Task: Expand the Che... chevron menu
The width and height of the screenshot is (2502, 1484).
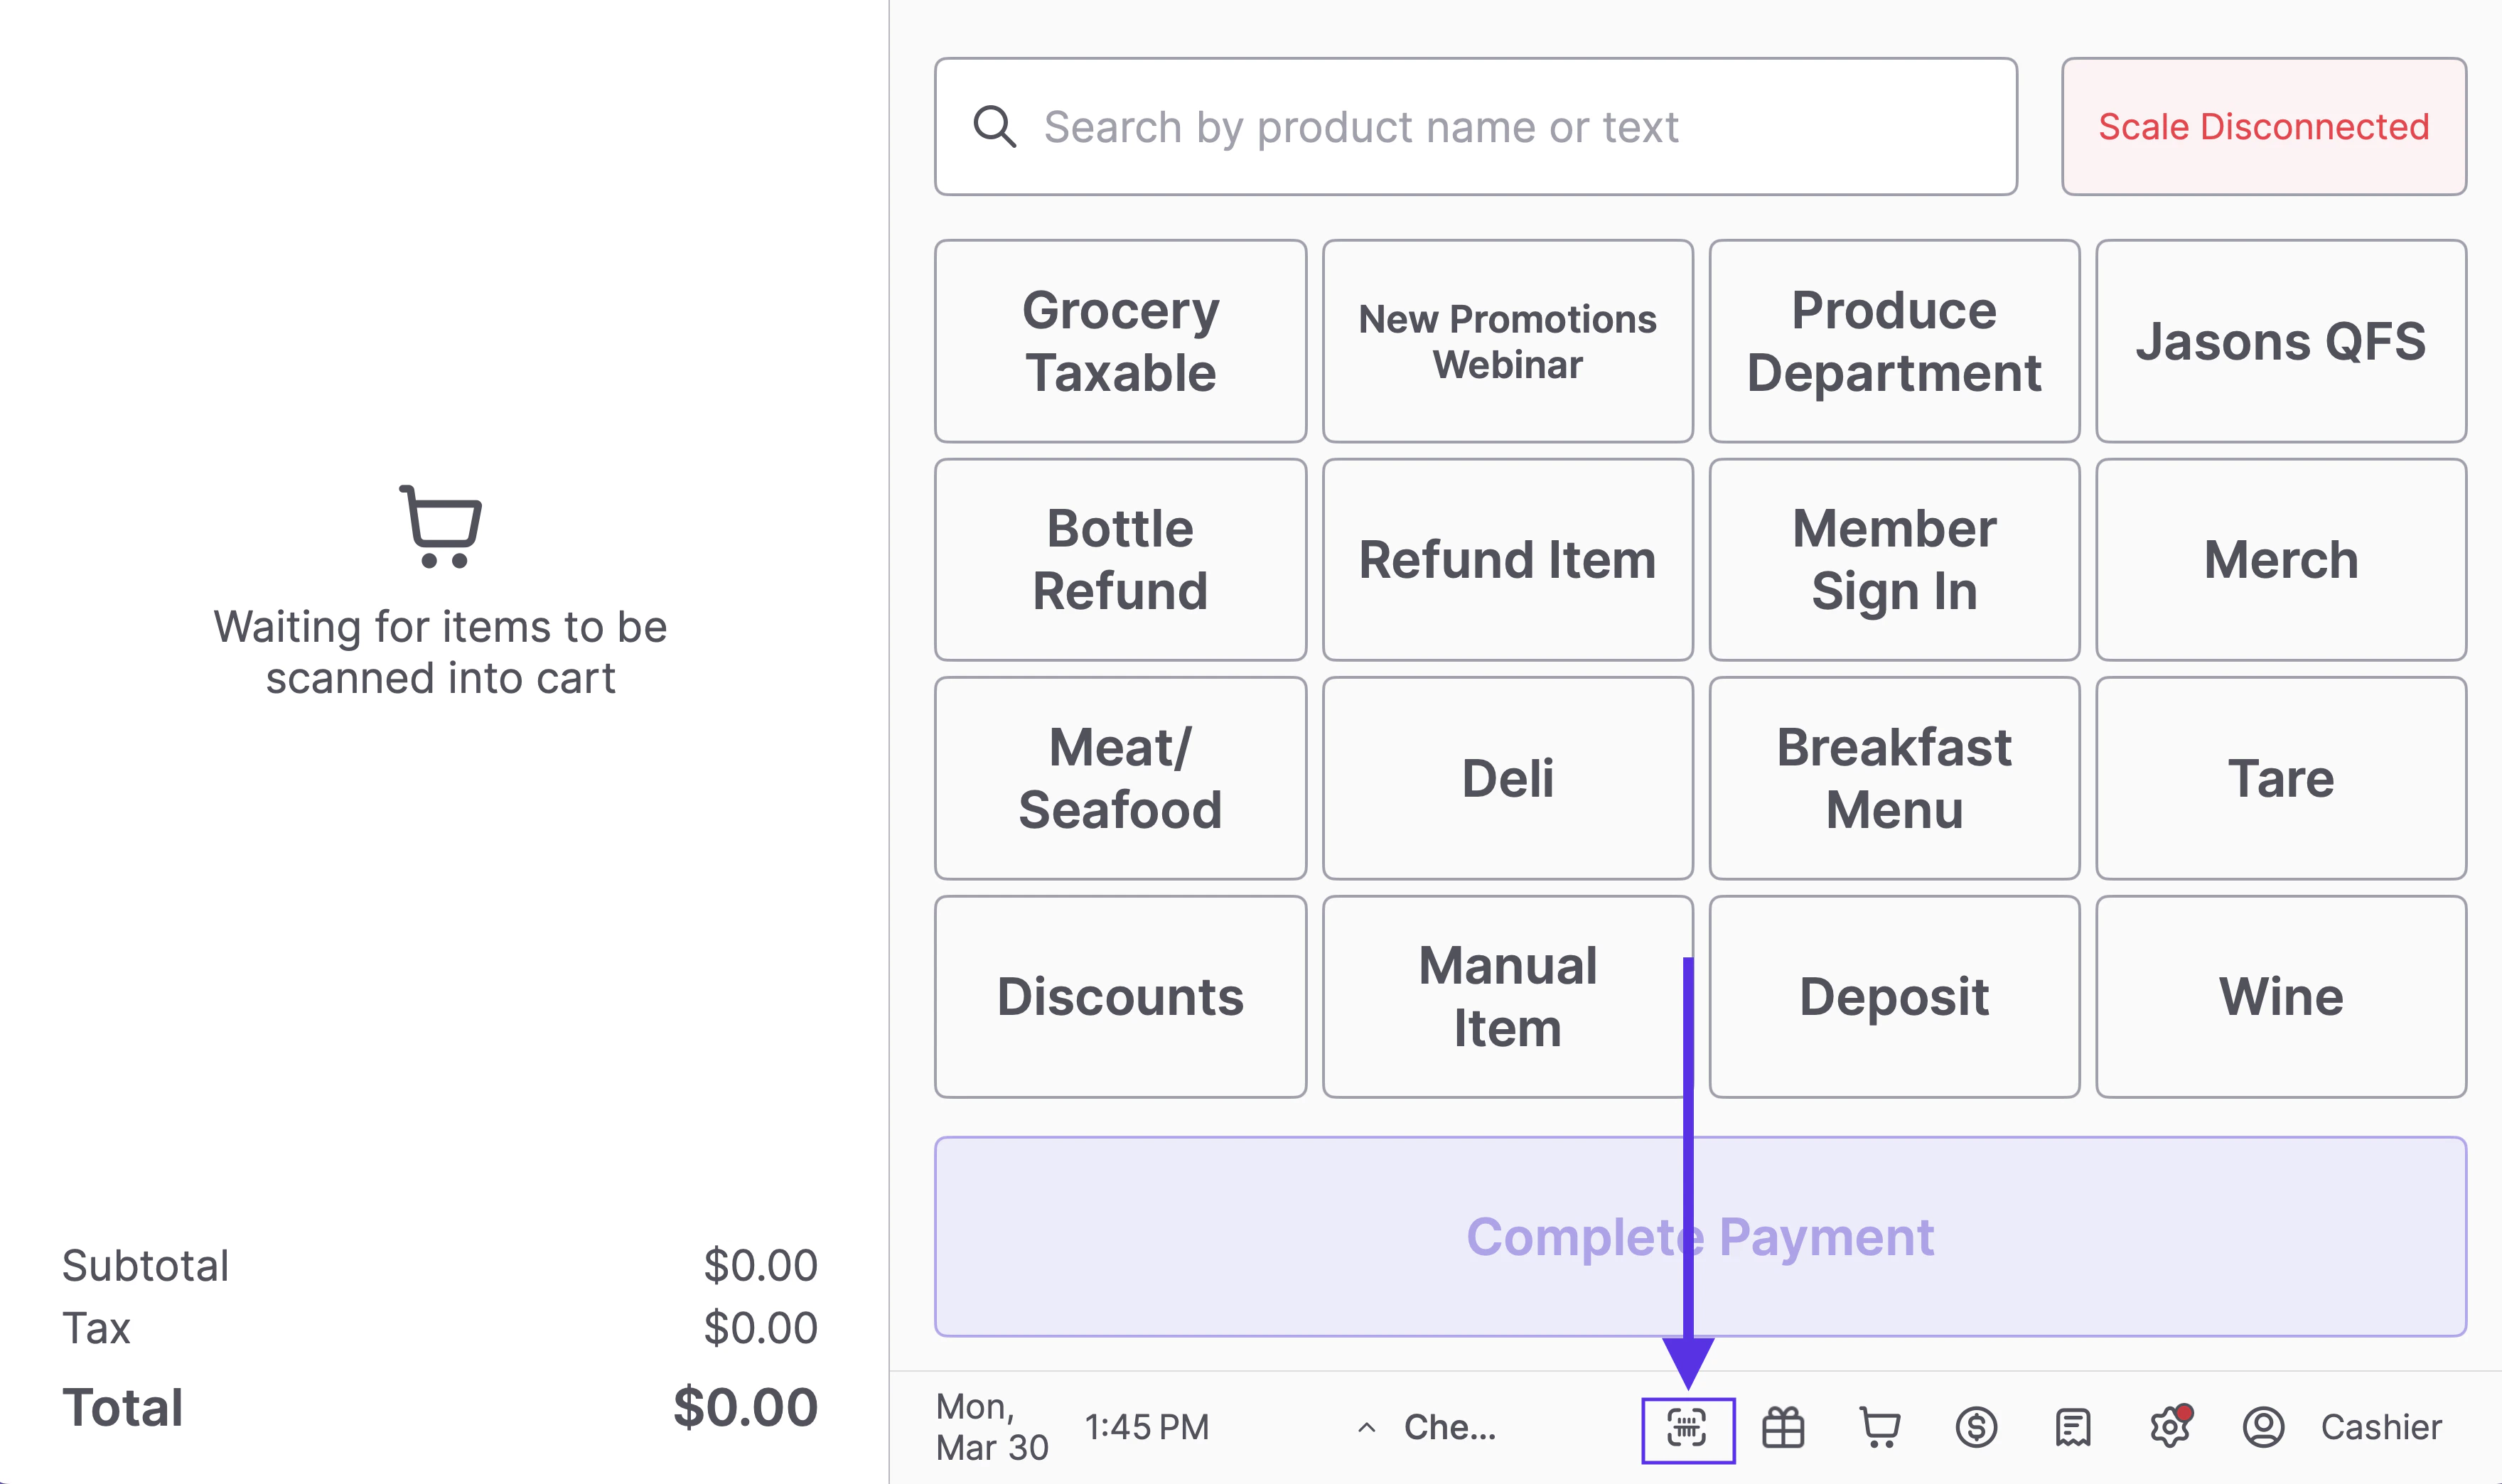Action: tap(1367, 1428)
